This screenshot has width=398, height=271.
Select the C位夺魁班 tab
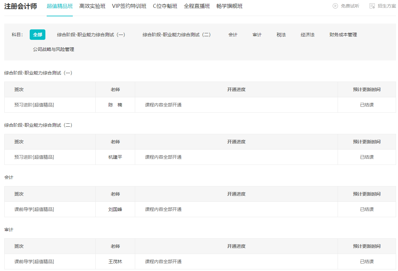coord(165,6)
